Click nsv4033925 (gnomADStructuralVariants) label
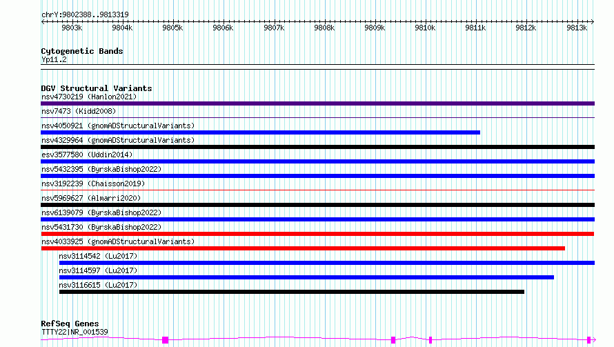The width and height of the screenshot is (614, 347). point(118,241)
